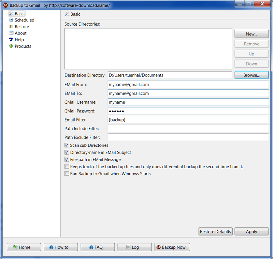Click the EMail From field
The image size is (273, 259).
coord(188,85)
